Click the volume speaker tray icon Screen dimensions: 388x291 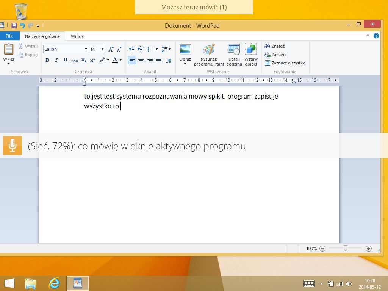click(349, 284)
